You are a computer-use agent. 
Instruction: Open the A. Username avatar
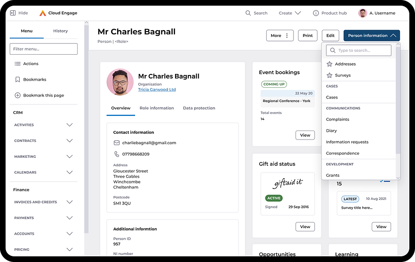tap(363, 13)
